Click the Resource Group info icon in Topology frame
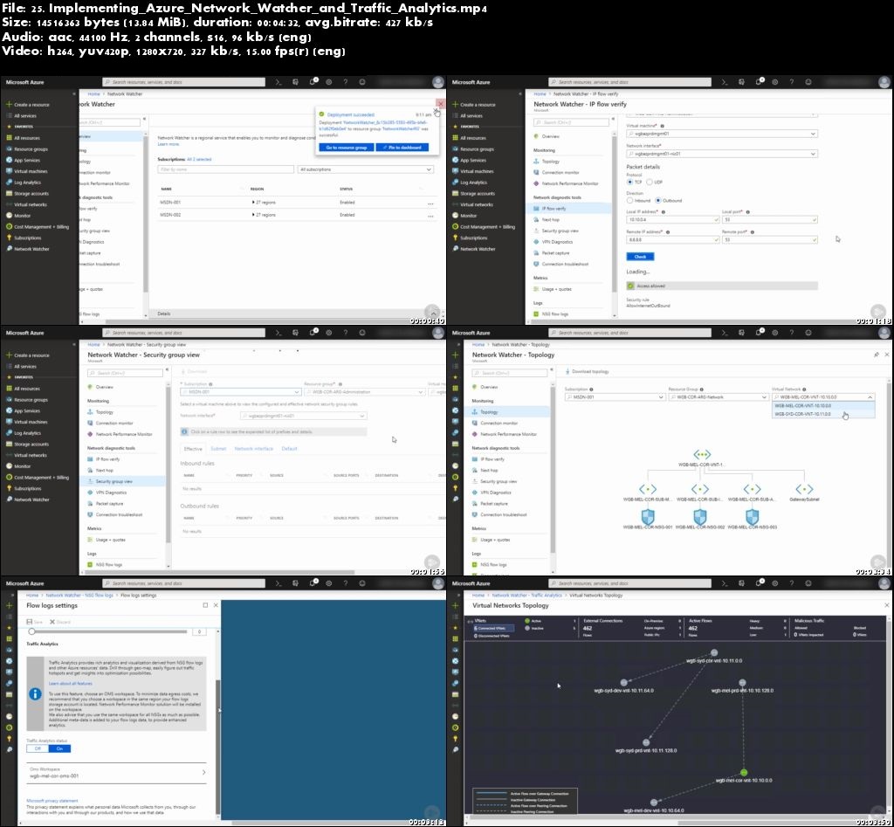Screen dimensions: 894x827 (701, 389)
